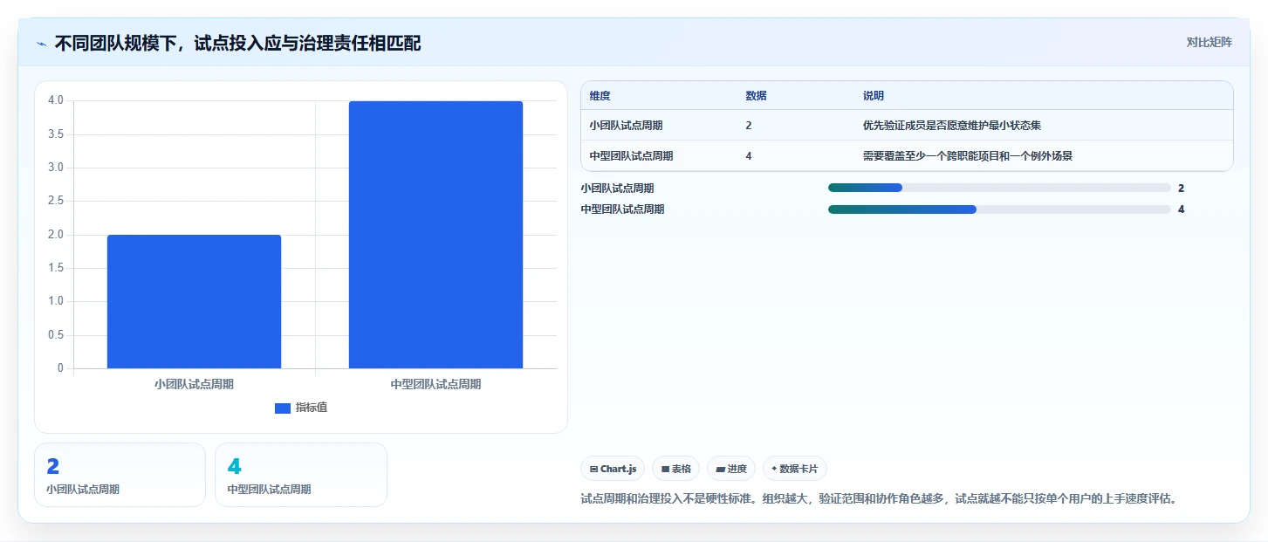Click the 小团队试点周期 progress bar
This screenshot has height=542, width=1268.
coord(999,188)
